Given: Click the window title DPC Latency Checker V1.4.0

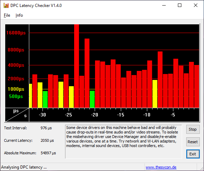Looking at the screenshot, I should [36, 6].
